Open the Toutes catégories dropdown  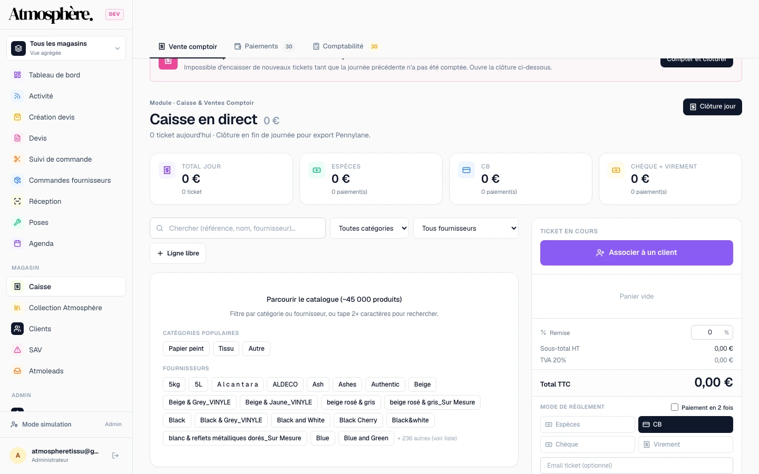[369, 228]
